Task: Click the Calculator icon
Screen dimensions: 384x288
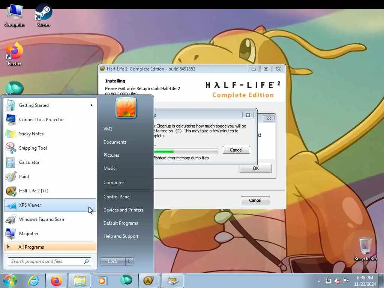Action: point(10,162)
